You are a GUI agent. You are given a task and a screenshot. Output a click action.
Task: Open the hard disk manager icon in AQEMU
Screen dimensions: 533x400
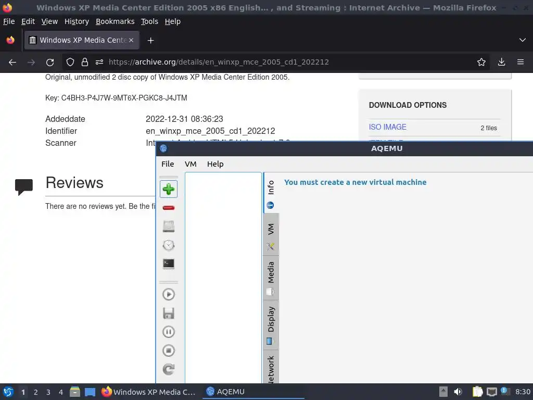169,227
